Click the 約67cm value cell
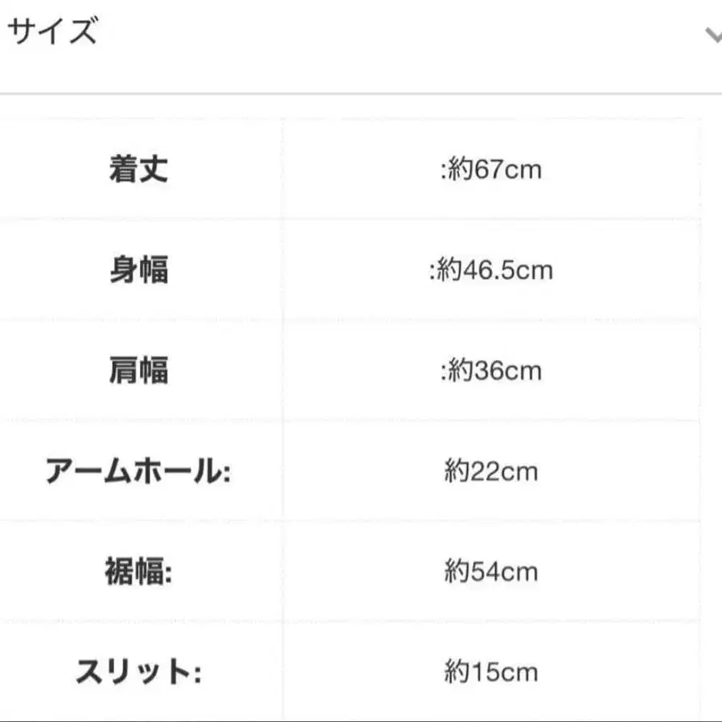Screen dimensions: 722x722 [x=492, y=169]
